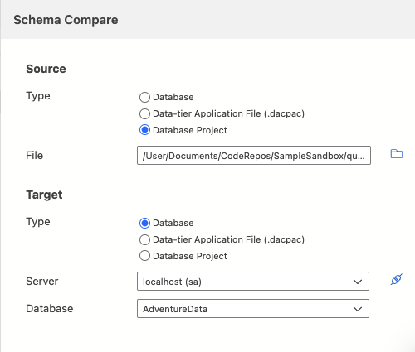Screen dimensions: 415x352
Task: Select Source Data-tier Application File (.dacpac) option
Action: 144,113
